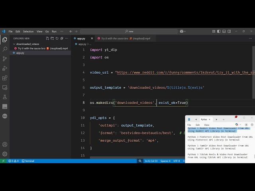The width and height of the screenshot is (255, 191).
Task: Toggle the bottom panel visibility
Action: (x=224, y=31)
